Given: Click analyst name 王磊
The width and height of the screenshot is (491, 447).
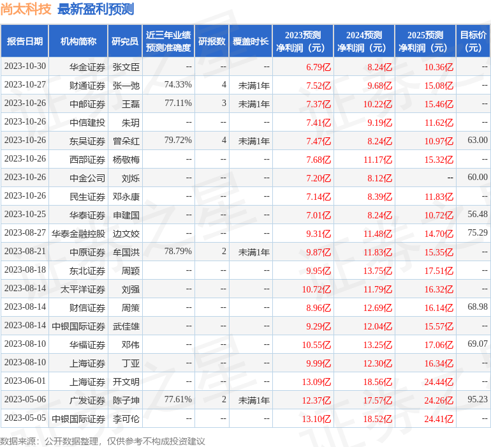Looking at the screenshot, I should pyautogui.click(x=131, y=104).
